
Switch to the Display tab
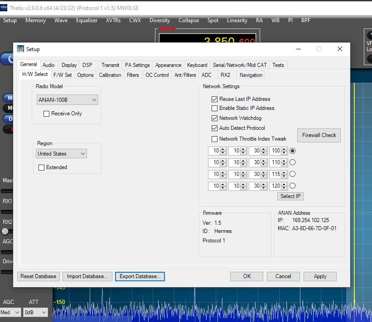(x=69, y=65)
